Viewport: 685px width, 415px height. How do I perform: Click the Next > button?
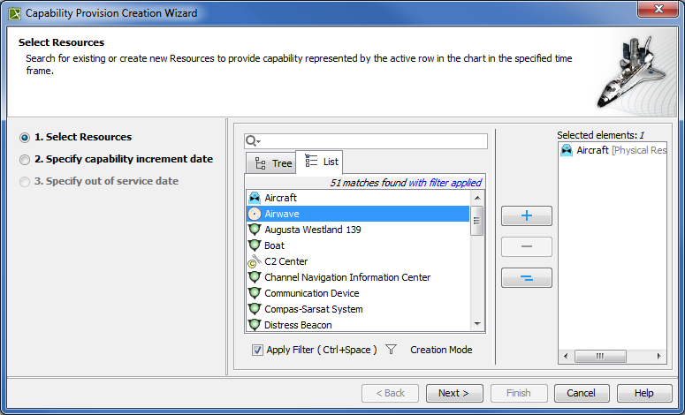click(454, 393)
